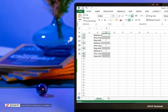
Task: Add a new sheet with the plus icon
Action: [108, 98]
